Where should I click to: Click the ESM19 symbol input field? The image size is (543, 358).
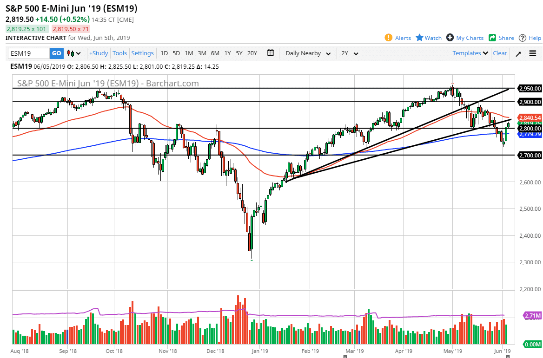pos(29,53)
